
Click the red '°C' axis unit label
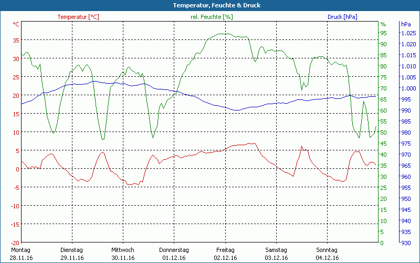[16, 24]
